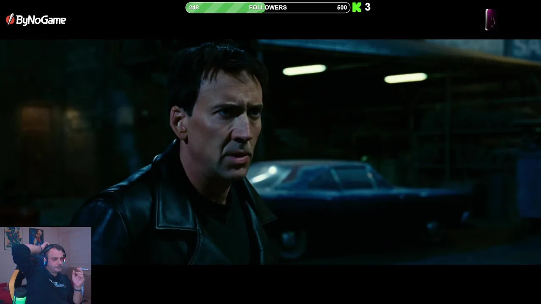Click the main movie video frame
This screenshot has width=541, height=304.
pos(270,152)
